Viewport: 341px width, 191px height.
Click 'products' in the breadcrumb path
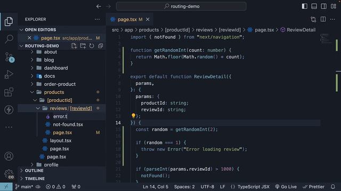click(x=149, y=30)
